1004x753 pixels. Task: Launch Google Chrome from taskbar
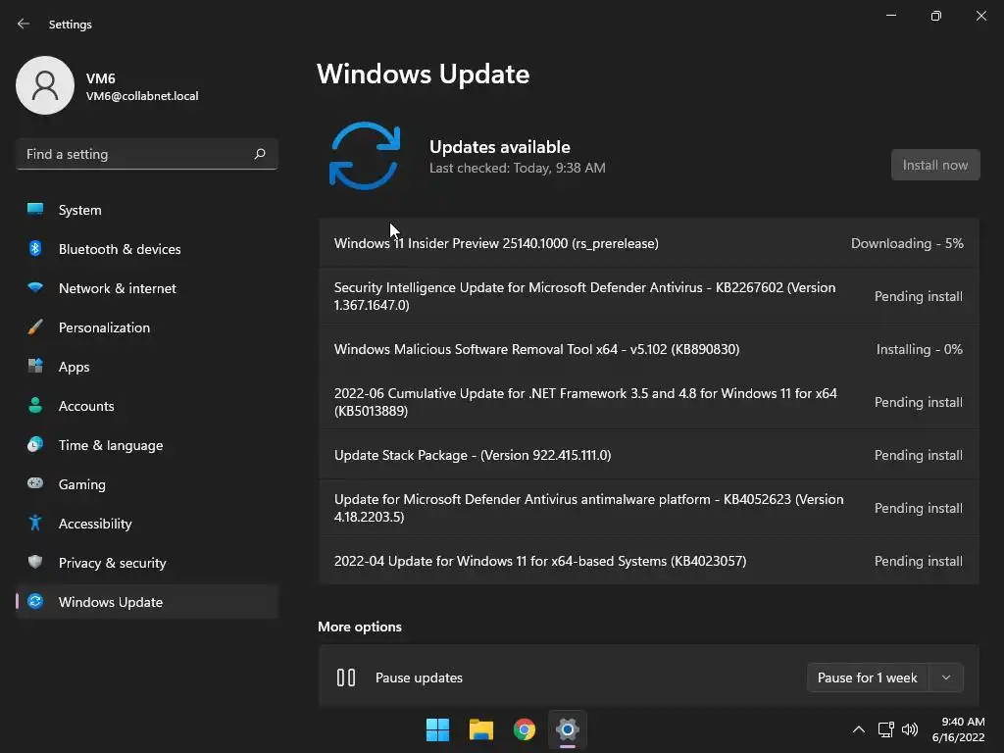tap(525, 729)
